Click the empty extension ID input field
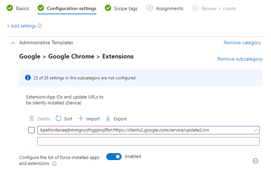This screenshot has height=174, width=271. tap(148, 141)
